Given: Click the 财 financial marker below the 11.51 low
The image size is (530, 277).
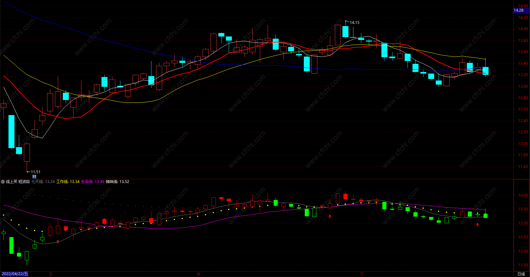Looking at the screenshot, I should click(34, 177).
